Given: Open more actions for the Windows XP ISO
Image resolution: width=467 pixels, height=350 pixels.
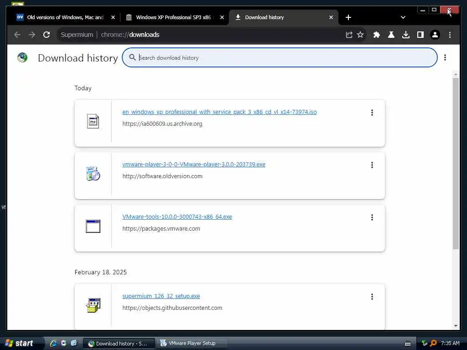Looking at the screenshot, I should pos(372,113).
